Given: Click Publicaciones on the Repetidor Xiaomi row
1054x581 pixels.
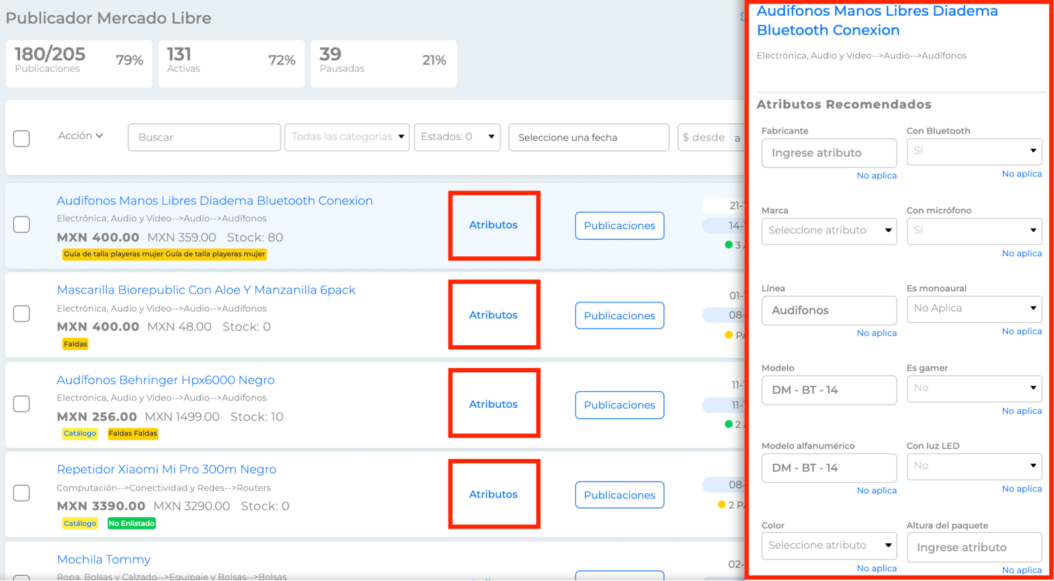Looking at the screenshot, I should pyautogui.click(x=619, y=495).
